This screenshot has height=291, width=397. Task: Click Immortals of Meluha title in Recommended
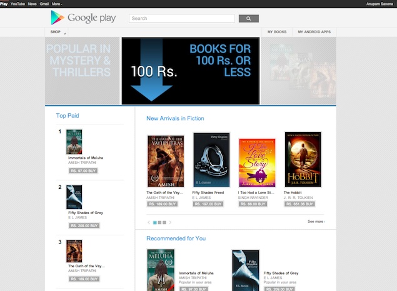coord(196,273)
